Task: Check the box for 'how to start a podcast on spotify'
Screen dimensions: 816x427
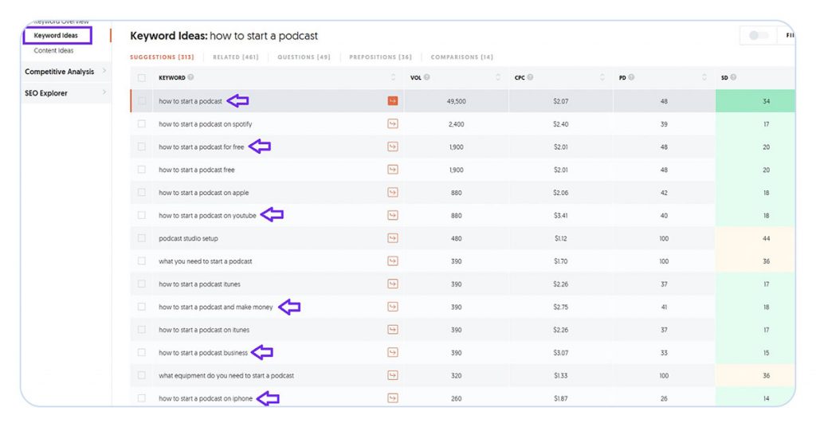Action: [x=142, y=123]
